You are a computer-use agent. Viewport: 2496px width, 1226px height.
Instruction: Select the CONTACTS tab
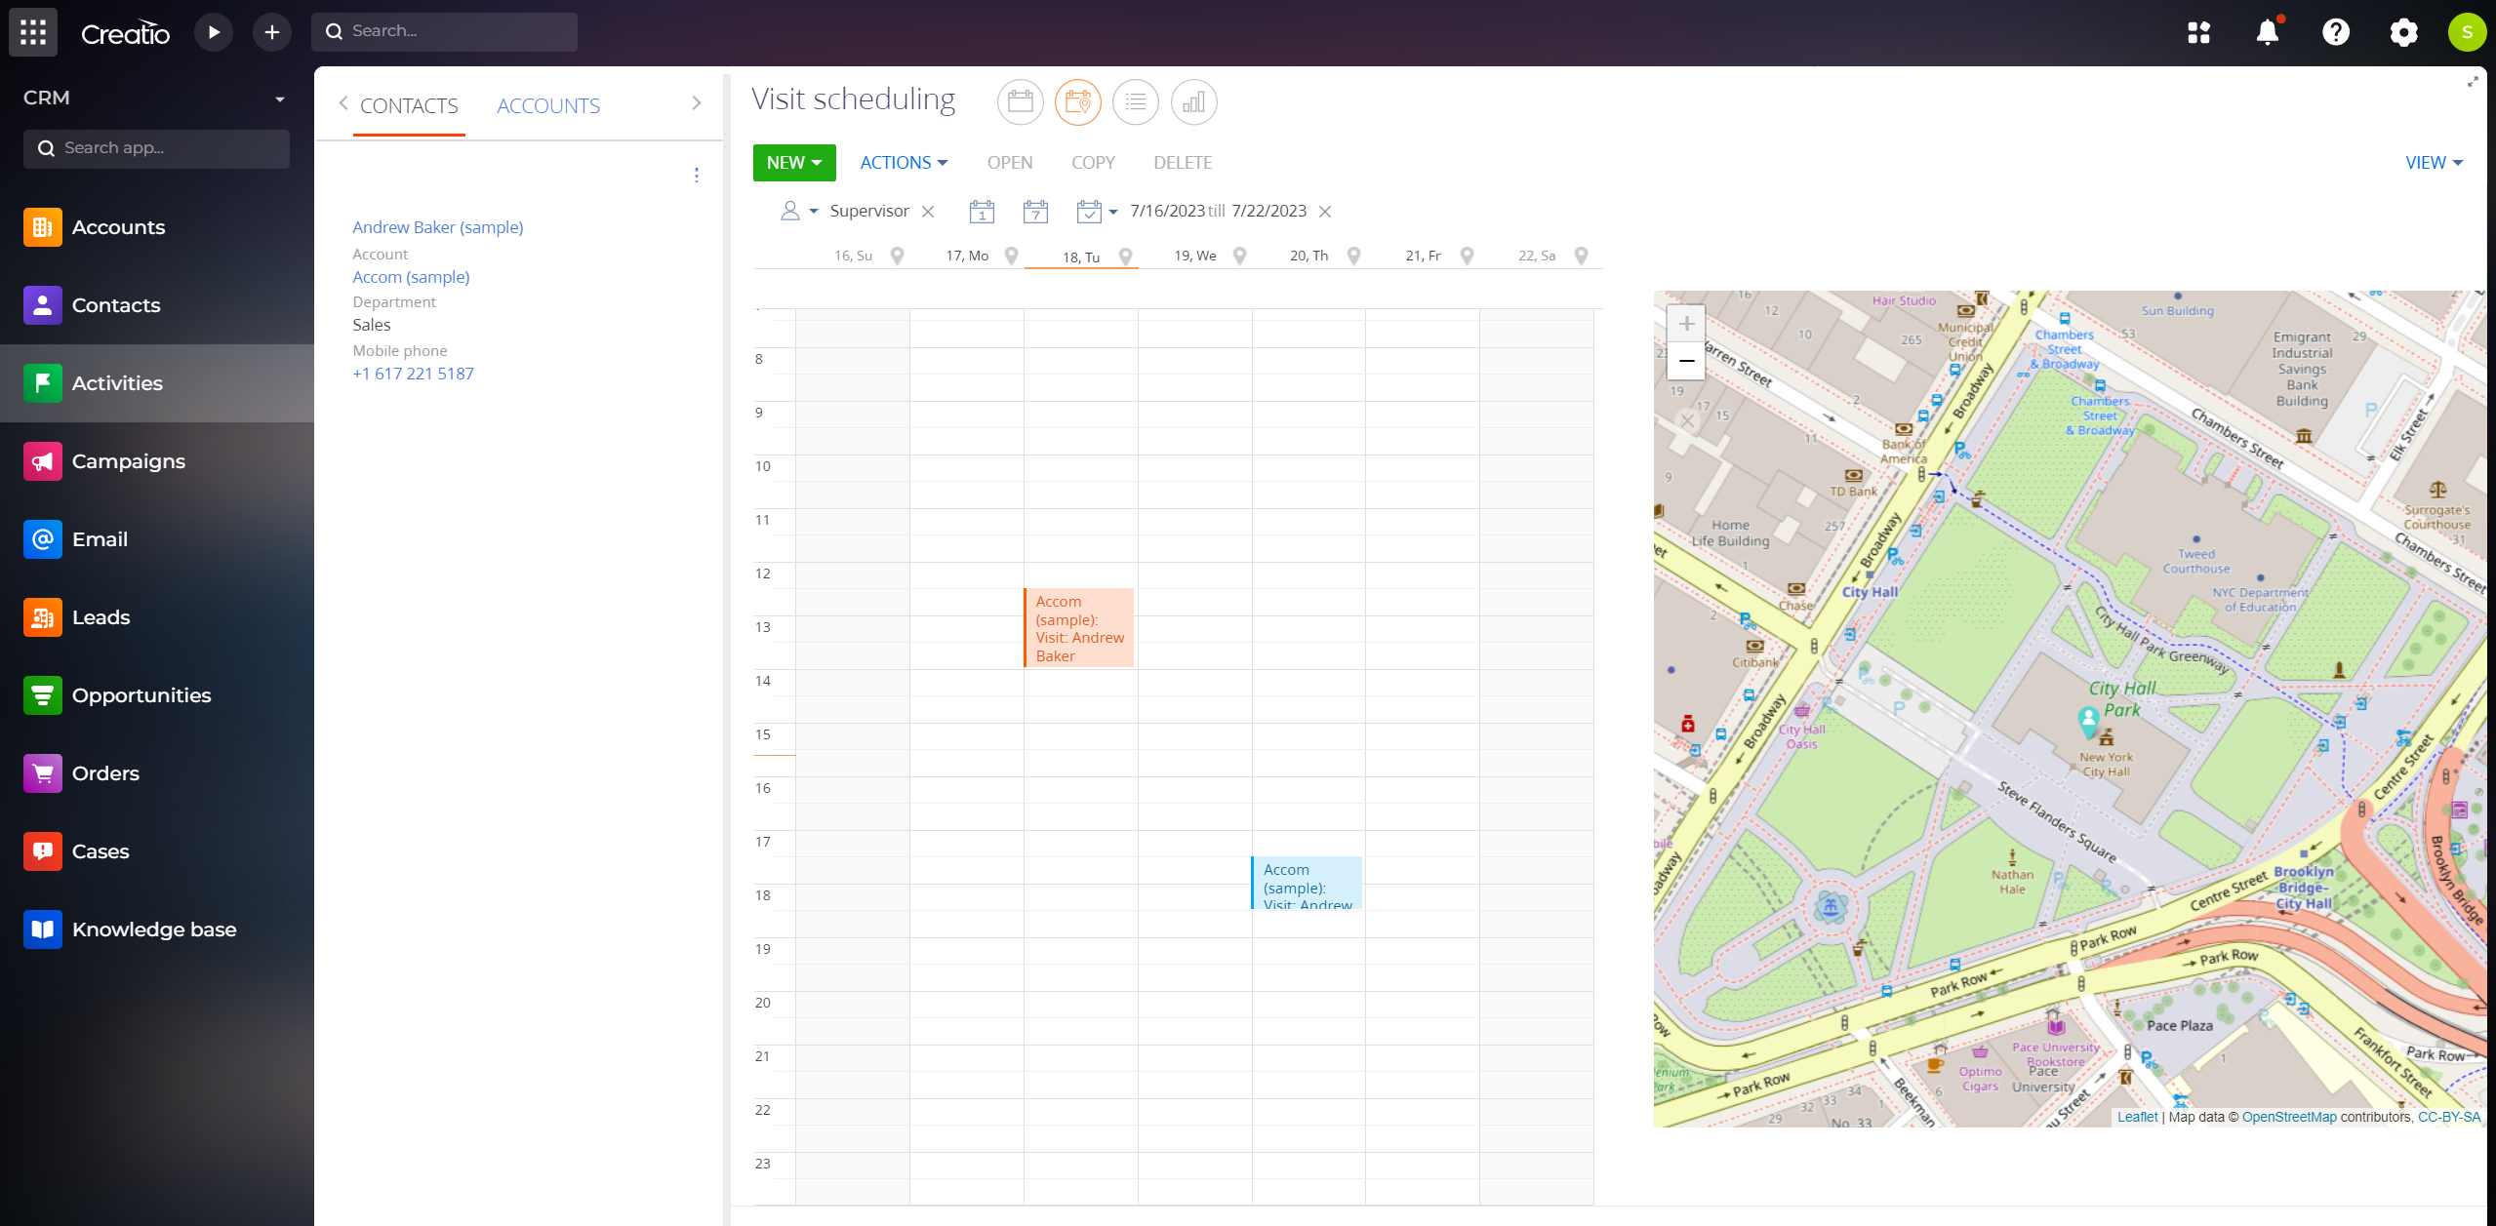(408, 105)
